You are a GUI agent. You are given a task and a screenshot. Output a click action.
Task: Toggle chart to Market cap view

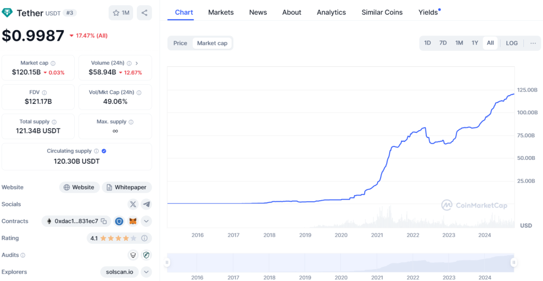(x=212, y=43)
